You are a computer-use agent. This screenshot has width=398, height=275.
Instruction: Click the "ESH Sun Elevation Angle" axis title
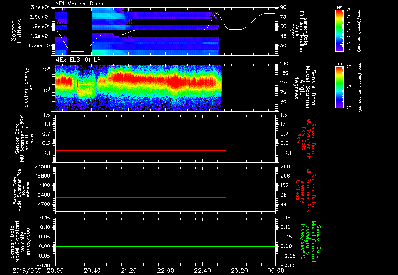coord(300,31)
